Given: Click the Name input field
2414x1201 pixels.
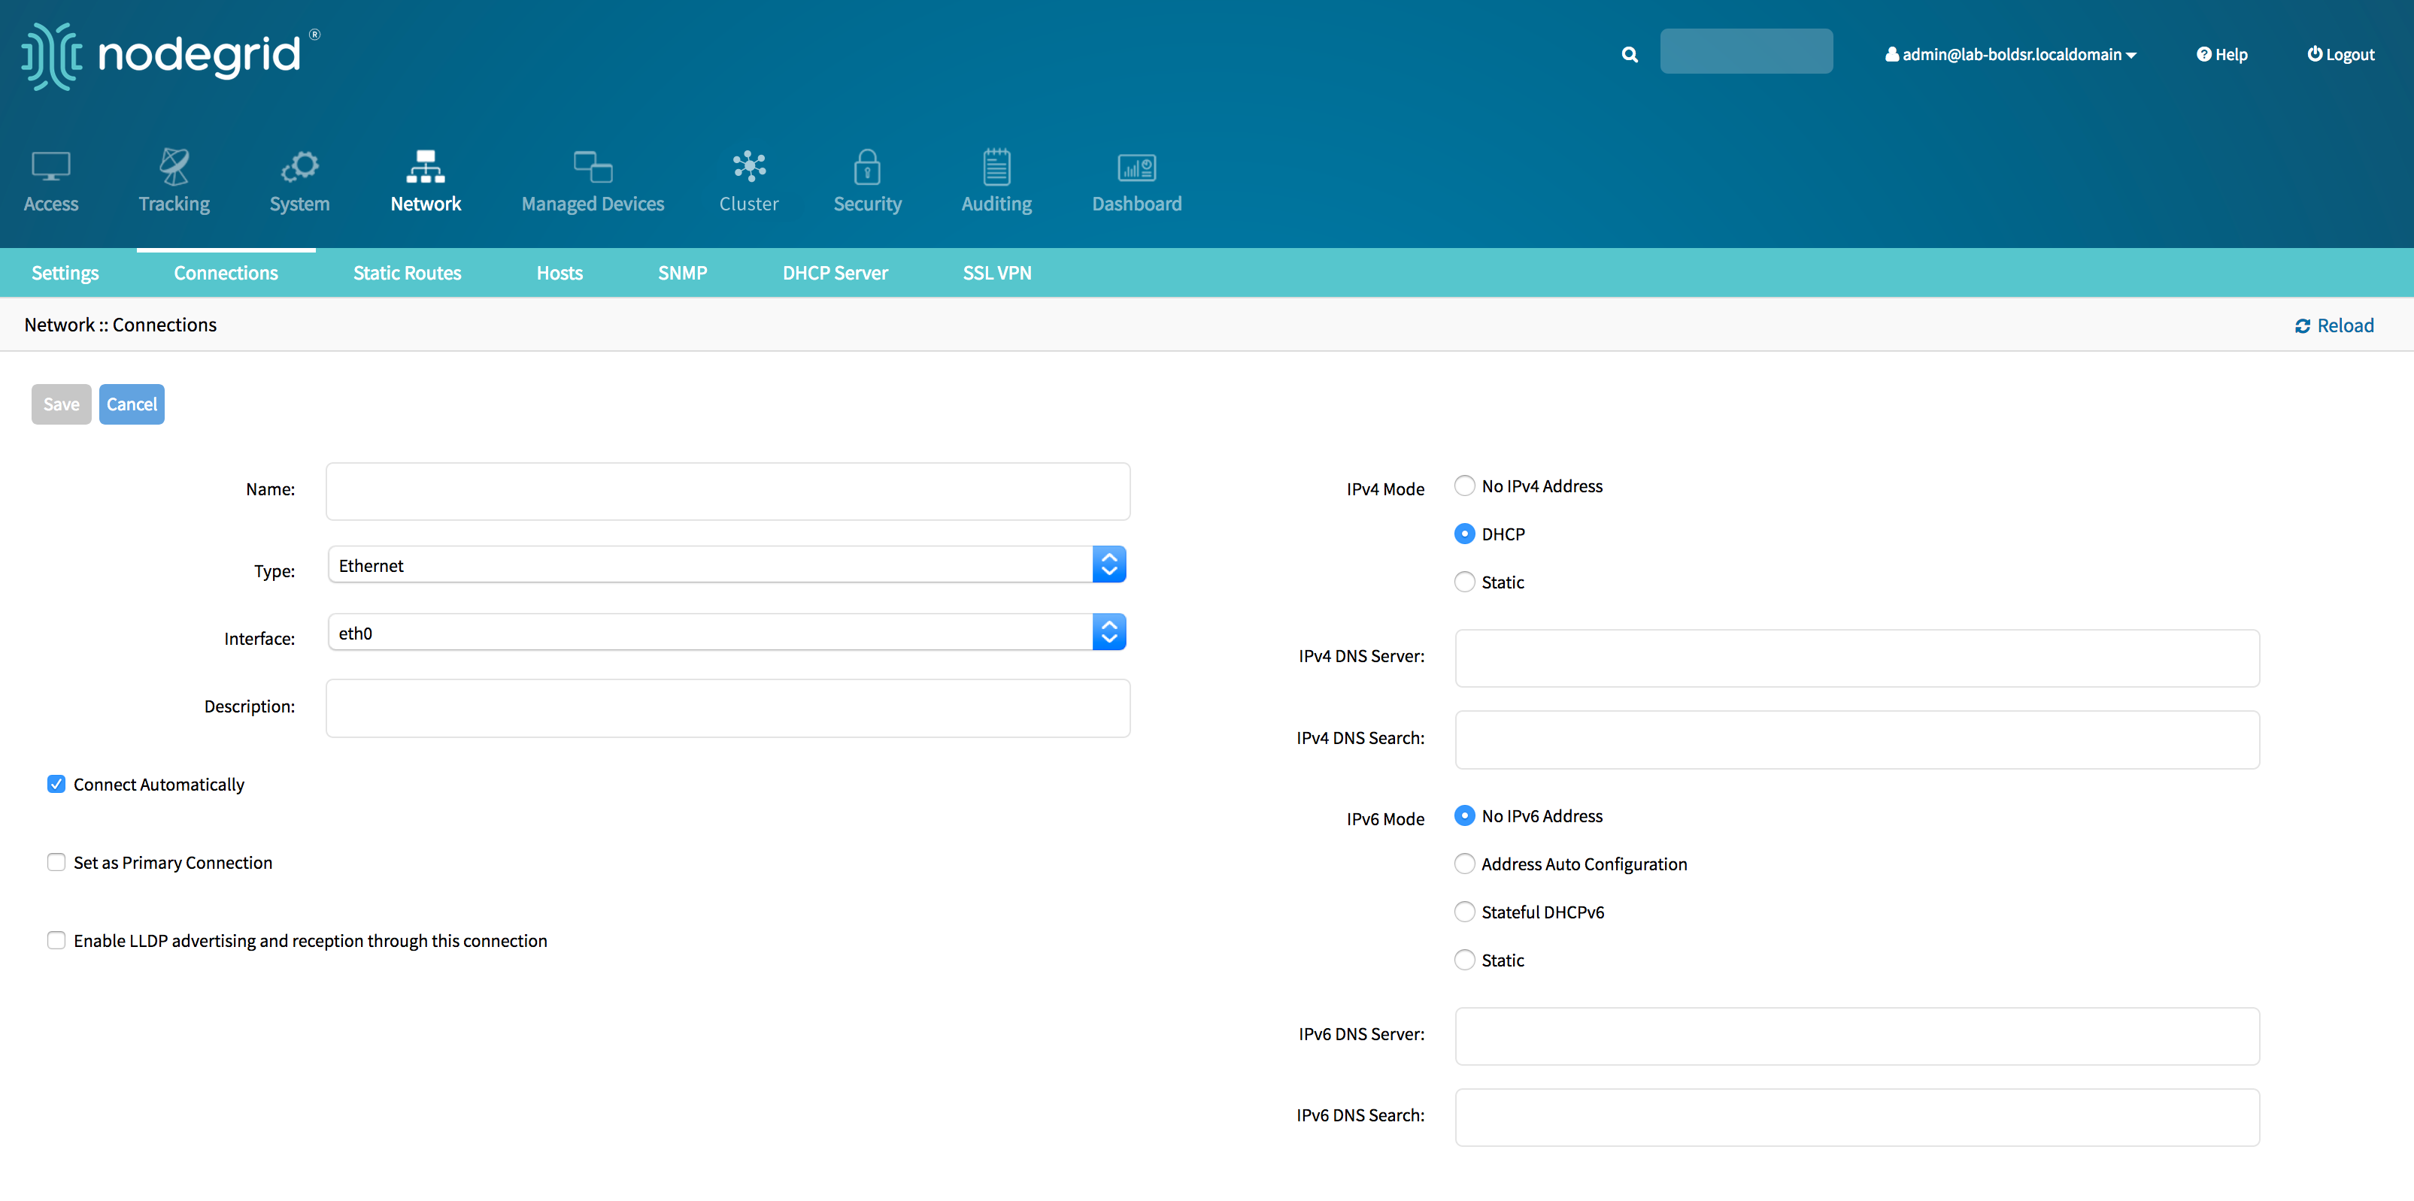Looking at the screenshot, I should [x=728, y=491].
